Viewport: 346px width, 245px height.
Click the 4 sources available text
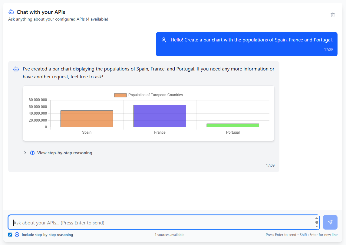[x=169, y=234]
